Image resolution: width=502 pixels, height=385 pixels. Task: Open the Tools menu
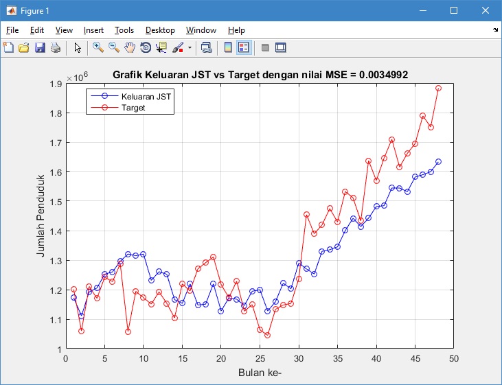coord(124,30)
